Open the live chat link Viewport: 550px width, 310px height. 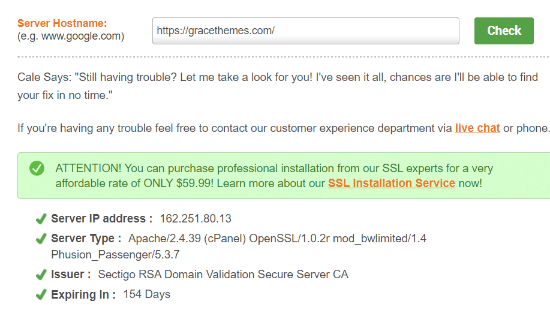(x=477, y=128)
